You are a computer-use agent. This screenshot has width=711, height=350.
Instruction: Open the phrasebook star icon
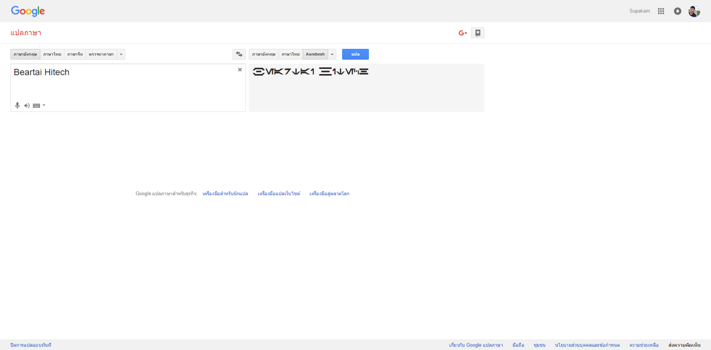tap(478, 33)
